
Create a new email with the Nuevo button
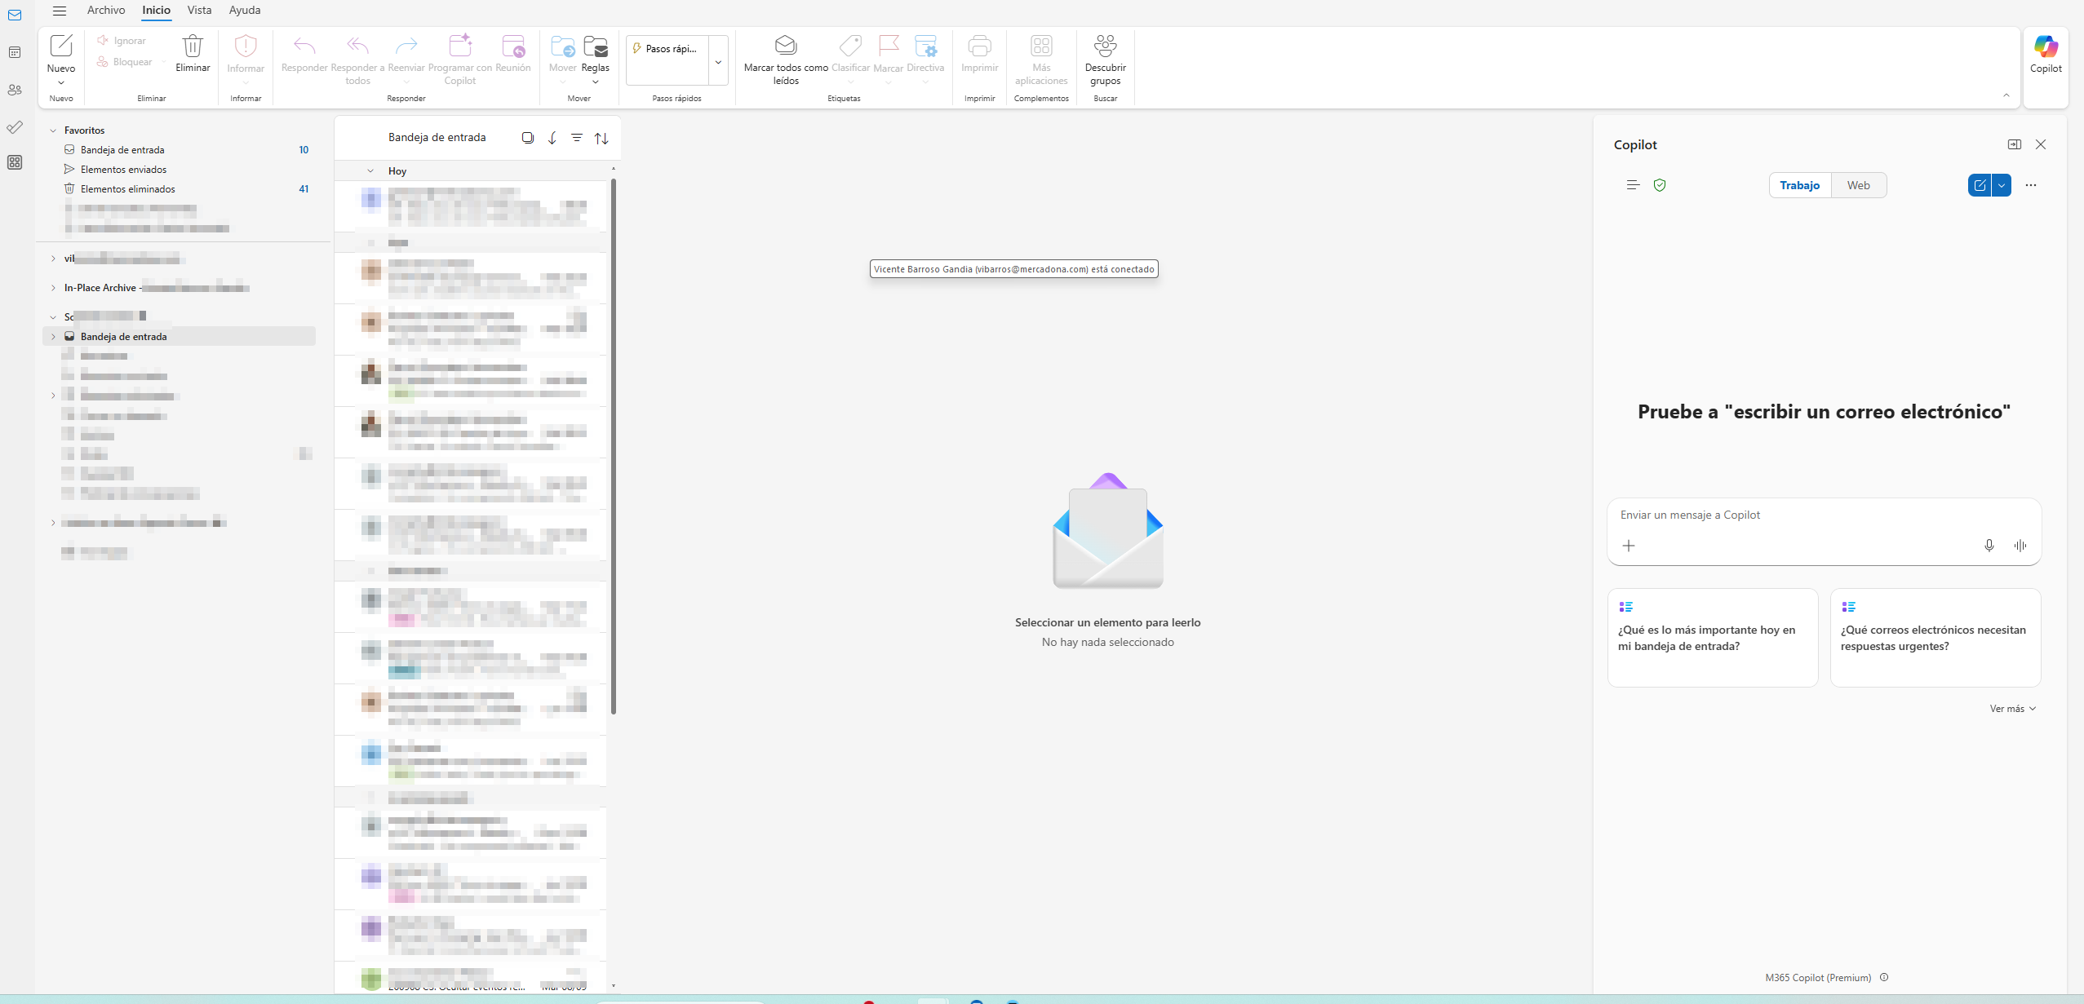(61, 53)
